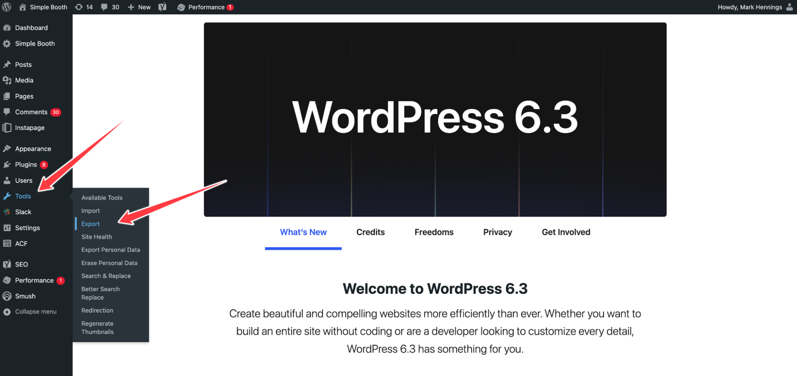Click the sidebar Performance cube icon

(7, 280)
